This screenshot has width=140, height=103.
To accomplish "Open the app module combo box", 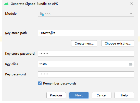I will click(86, 14).
